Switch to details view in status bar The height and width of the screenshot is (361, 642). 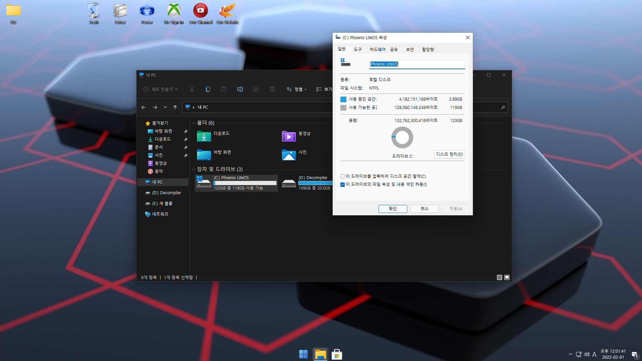tap(499, 277)
